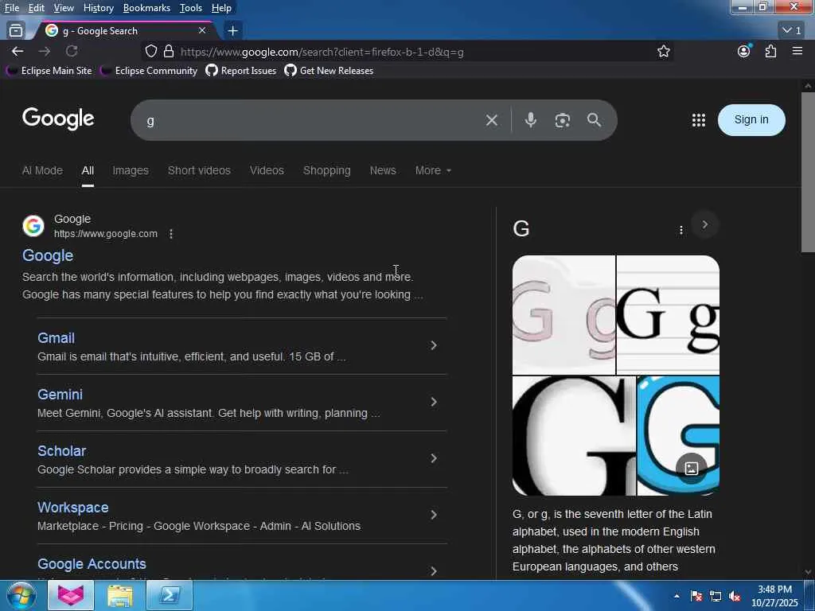Clear the search query with the X
The width and height of the screenshot is (815, 611).
(492, 121)
